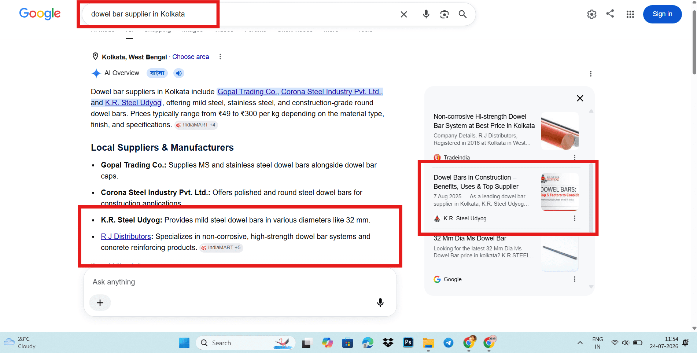This screenshot has height=353, width=697.
Task: Switch the AI Overview to বাংলা
Action: 157,73
